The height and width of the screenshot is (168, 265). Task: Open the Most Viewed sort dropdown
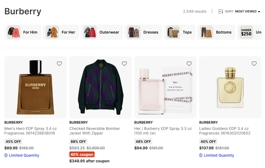(x=245, y=11)
